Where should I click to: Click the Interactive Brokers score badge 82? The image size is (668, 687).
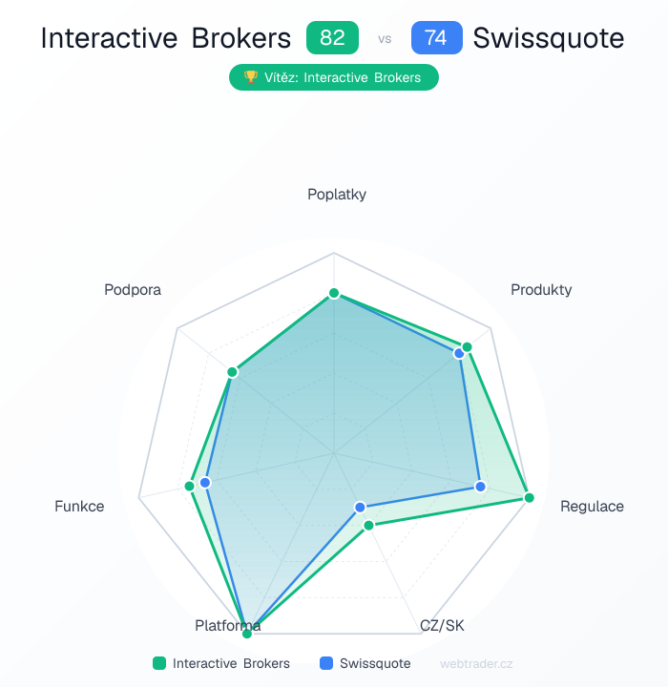click(x=332, y=38)
